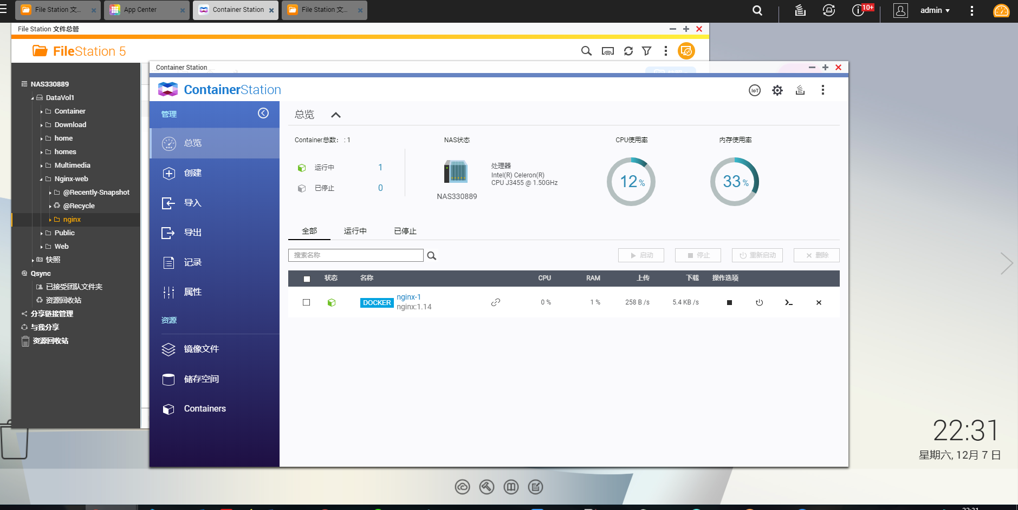This screenshot has width=1018, height=510.
Task: Click the IoT icon in Container Station header
Action: (755, 90)
